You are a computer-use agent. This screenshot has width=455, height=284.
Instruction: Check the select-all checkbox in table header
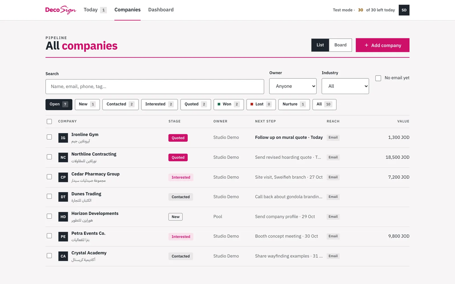point(49,122)
